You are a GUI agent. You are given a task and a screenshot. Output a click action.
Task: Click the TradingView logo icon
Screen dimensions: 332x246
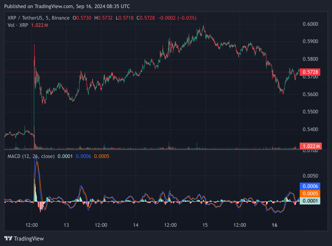[x=8, y=238]
